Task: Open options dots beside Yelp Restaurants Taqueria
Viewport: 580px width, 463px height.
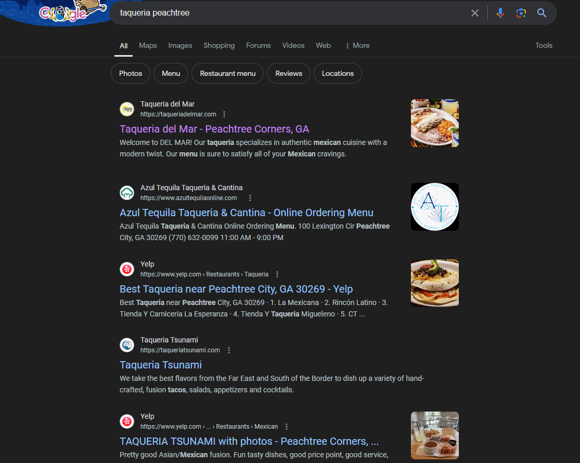Action: coord(277,274)
